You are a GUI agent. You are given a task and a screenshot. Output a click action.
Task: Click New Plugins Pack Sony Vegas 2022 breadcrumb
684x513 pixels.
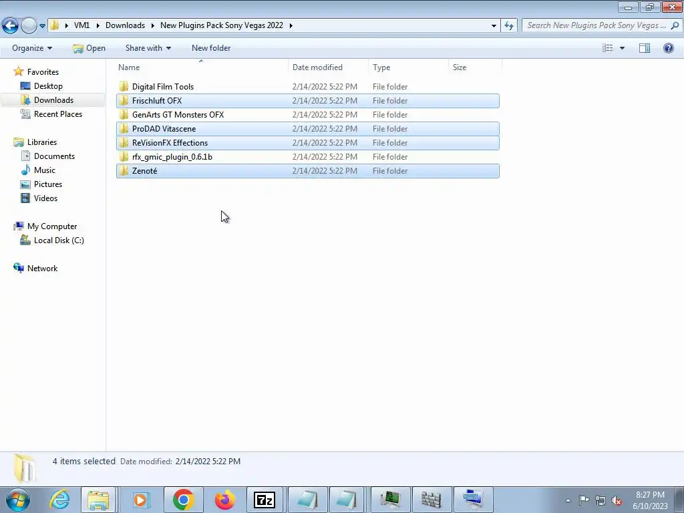[222, 25]
